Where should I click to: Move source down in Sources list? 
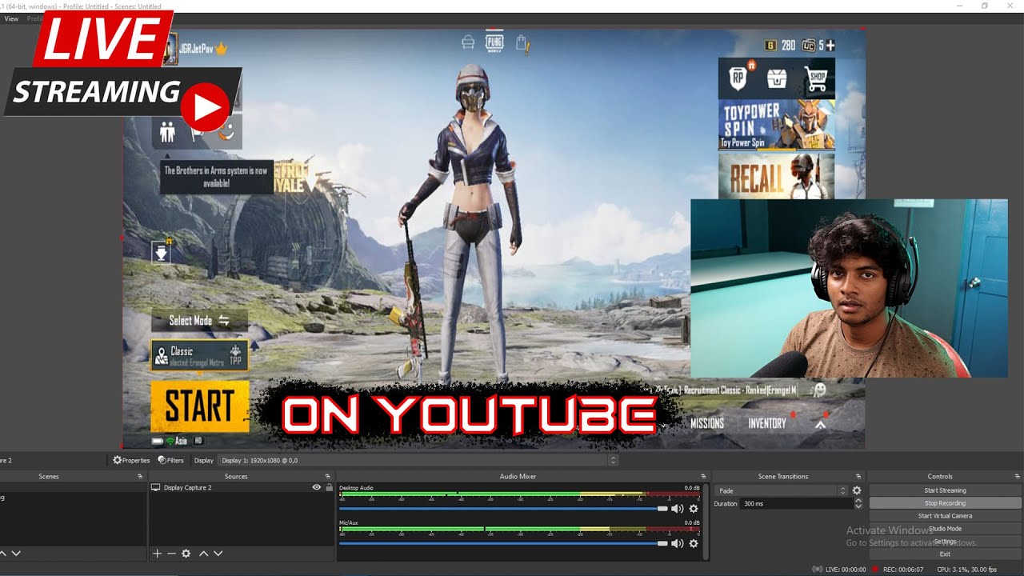click(218, 553)
